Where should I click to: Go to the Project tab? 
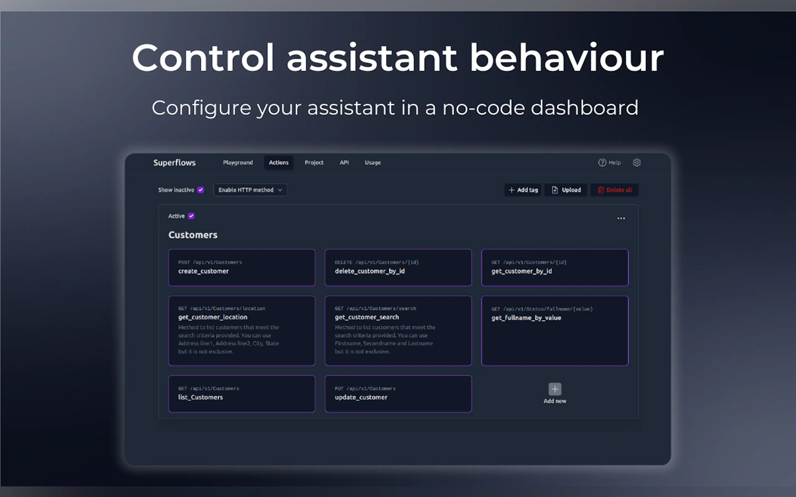click(314, 162)
